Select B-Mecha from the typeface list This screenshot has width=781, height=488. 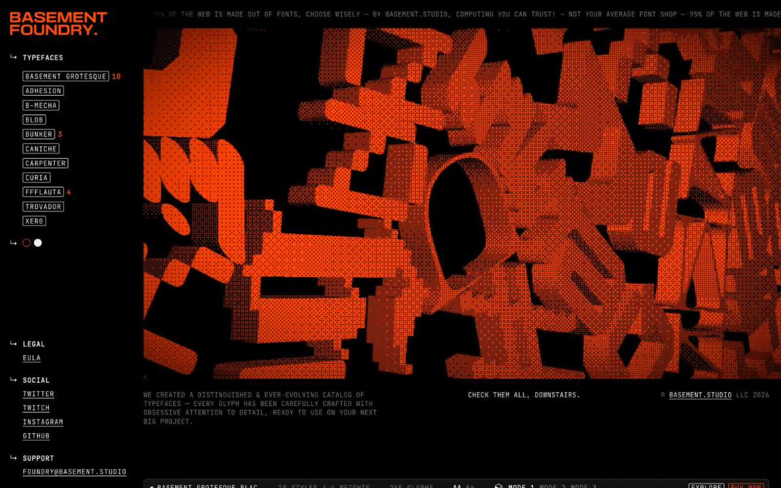click(41, 105)
